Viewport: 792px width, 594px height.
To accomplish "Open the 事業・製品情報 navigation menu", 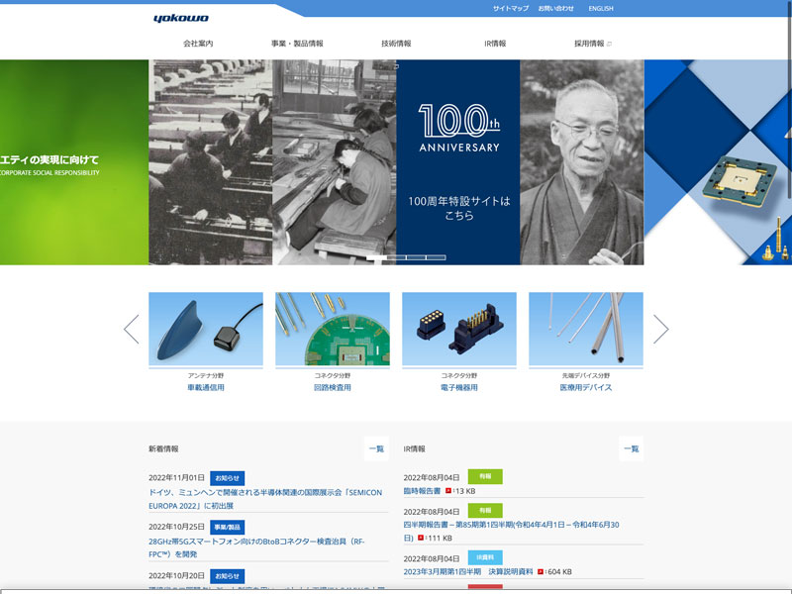I will click(x=297, y=44).
